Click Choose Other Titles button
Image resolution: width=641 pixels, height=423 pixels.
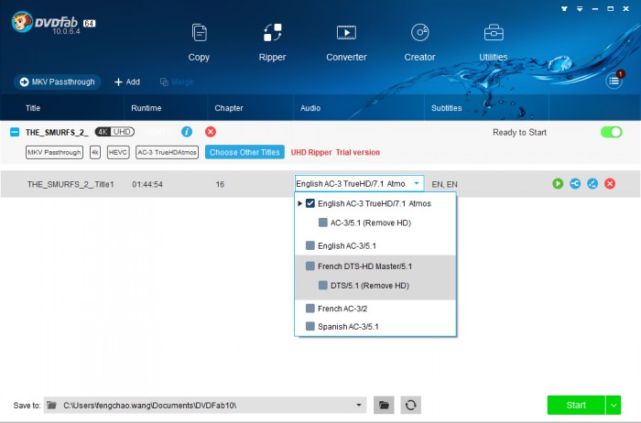click(244, 152)
